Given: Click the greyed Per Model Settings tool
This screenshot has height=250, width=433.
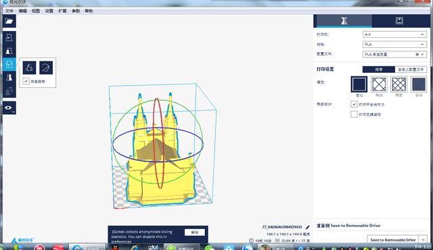Looking at the screenshot, I should (9, 91).
